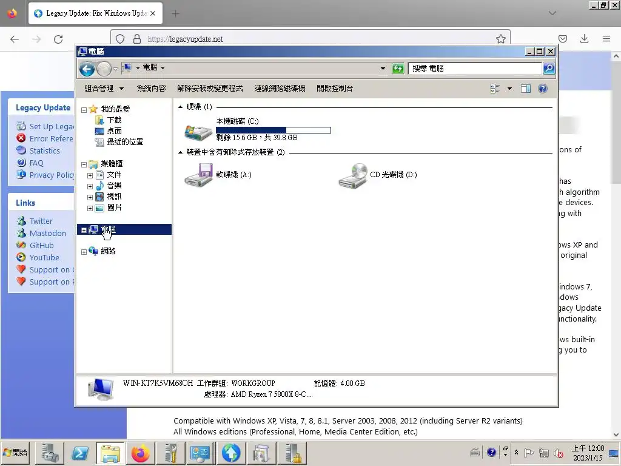Image resolution: width=621 pixels, height=466 pixels.
Task: Open the Organize menu (組合管理)
Action: (104, 89)
